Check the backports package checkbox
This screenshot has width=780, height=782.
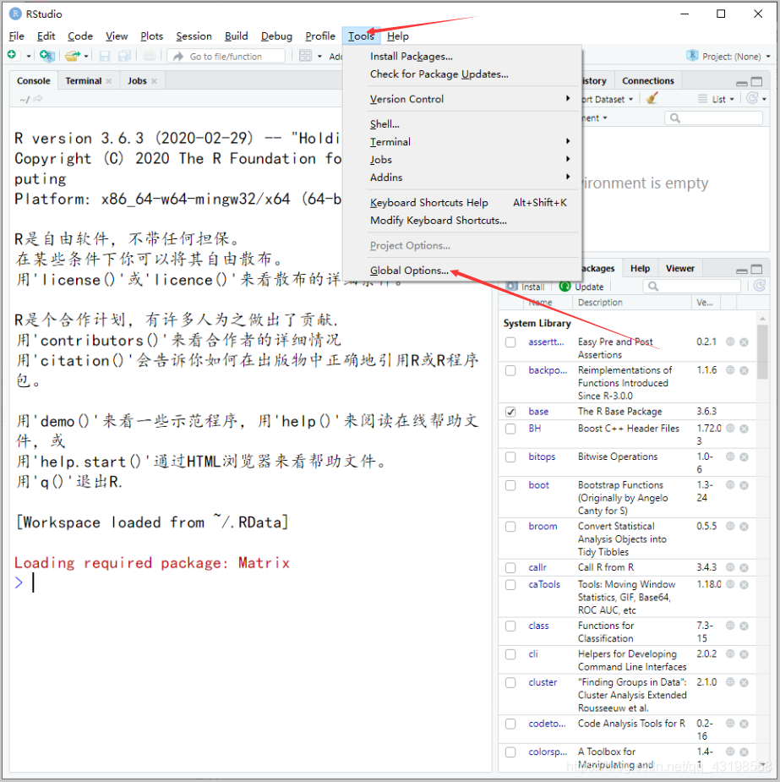pos(510,370)
